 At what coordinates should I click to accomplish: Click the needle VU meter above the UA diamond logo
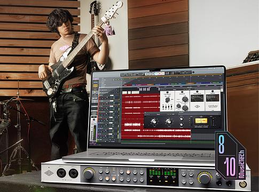(x=197, y=98)
